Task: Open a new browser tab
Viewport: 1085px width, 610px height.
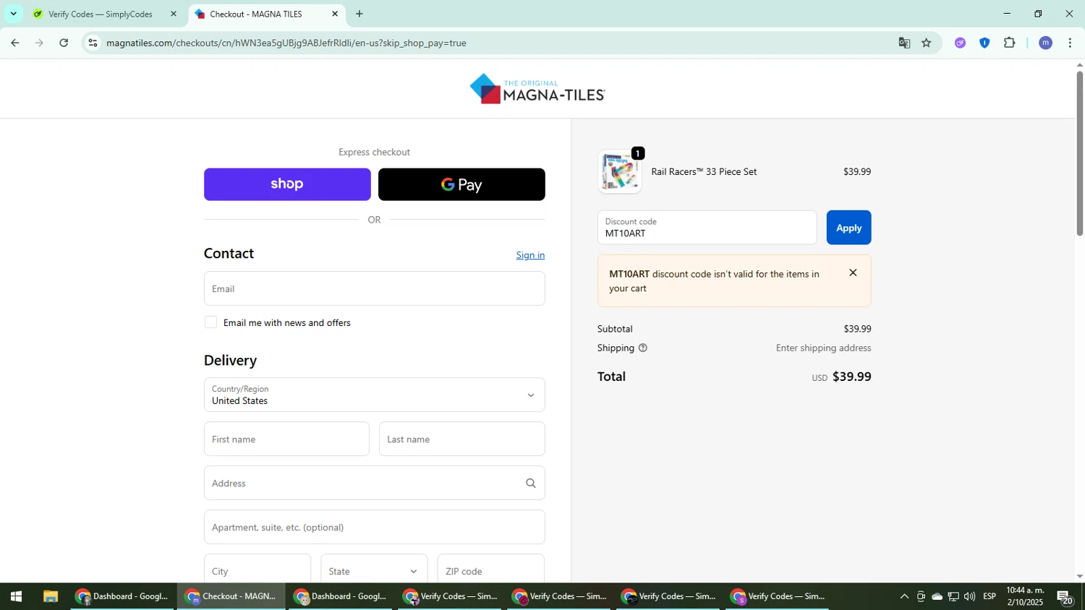Action: tap(359, 14)
